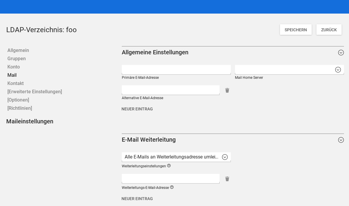Open the Mail Home Server dropdown
Image resolution: width=349 pixels, height=206 pixels.
click(338, 70)
